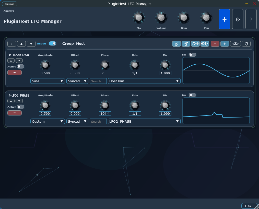Toggle Group_Host visibility eye button
The width and height of the screenshot is (259, 209).
pyautogui.click(x=236, y=44)
